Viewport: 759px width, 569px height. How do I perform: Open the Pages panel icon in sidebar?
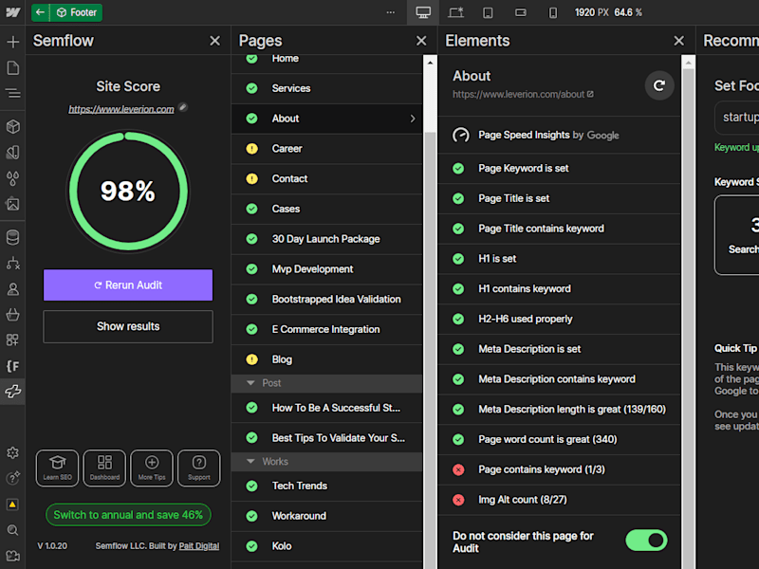[13, 67]
